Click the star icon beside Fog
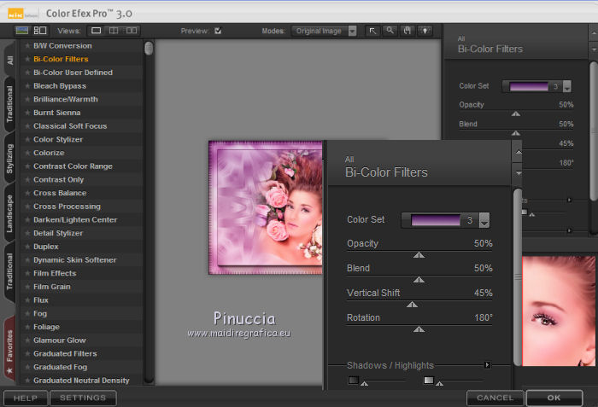This screenshot has height=407, width=598. point(27,314)
